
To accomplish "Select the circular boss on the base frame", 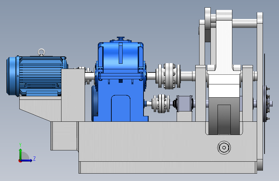I will 224,148.
